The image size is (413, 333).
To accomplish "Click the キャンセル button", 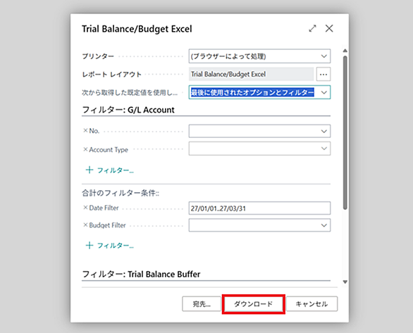I will coord(312,304).
